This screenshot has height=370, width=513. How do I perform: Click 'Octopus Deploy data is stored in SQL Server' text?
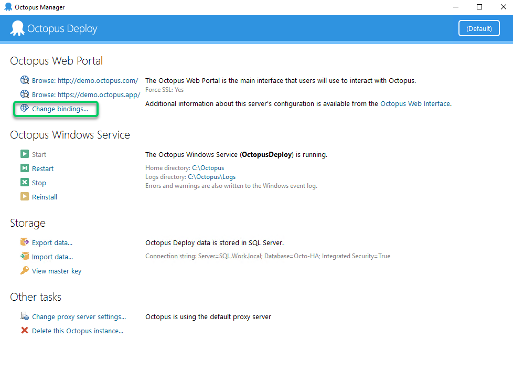[x=215, y=242]
